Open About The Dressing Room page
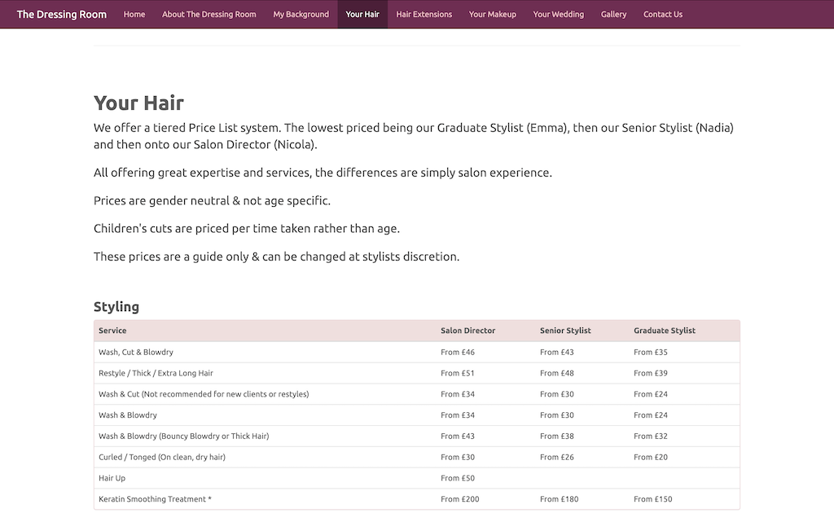 208,14
